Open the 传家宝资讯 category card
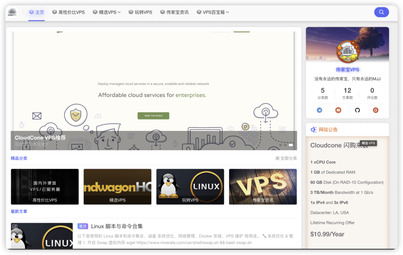Viewport: 403px width, 255px height. pos(263,187)
